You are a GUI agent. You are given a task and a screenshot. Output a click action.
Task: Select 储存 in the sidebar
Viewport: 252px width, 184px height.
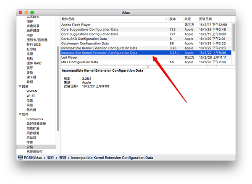[30, 21]
